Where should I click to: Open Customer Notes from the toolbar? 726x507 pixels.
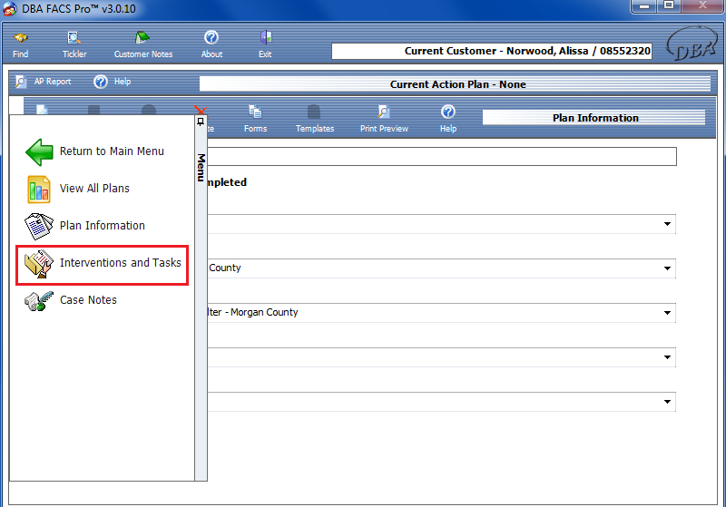[142, 44]
